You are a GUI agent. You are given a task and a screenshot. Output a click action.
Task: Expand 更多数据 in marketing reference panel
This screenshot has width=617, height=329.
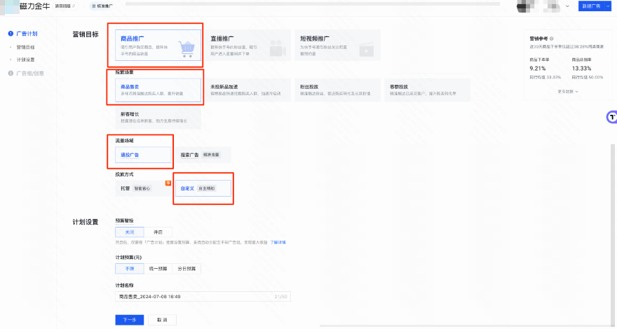(567, 91)
